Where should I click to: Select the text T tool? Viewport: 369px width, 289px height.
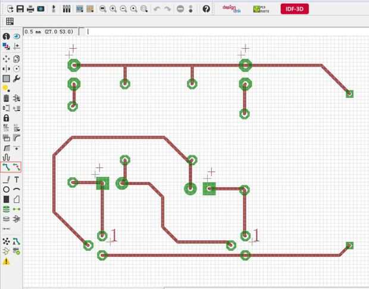click(x=17, y=180)
